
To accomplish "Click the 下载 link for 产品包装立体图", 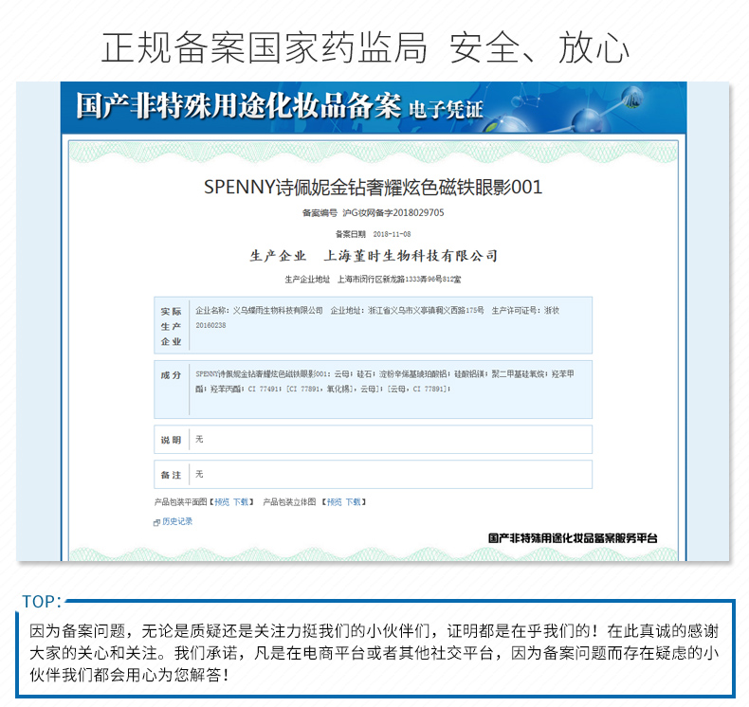I will pos(353,501).
